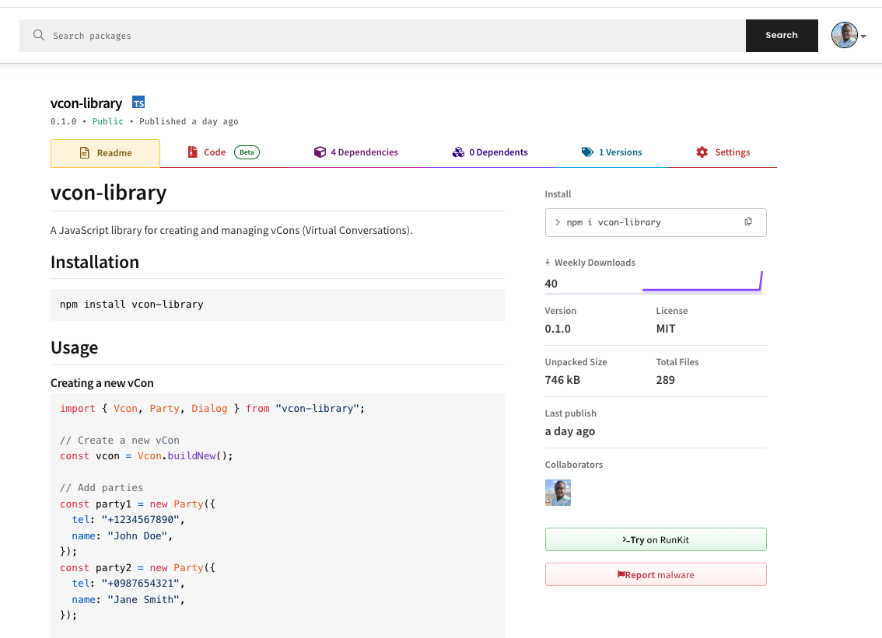Open the Readme tab
The height and width of the screenshot is (638, 882).
pos(105,153)
